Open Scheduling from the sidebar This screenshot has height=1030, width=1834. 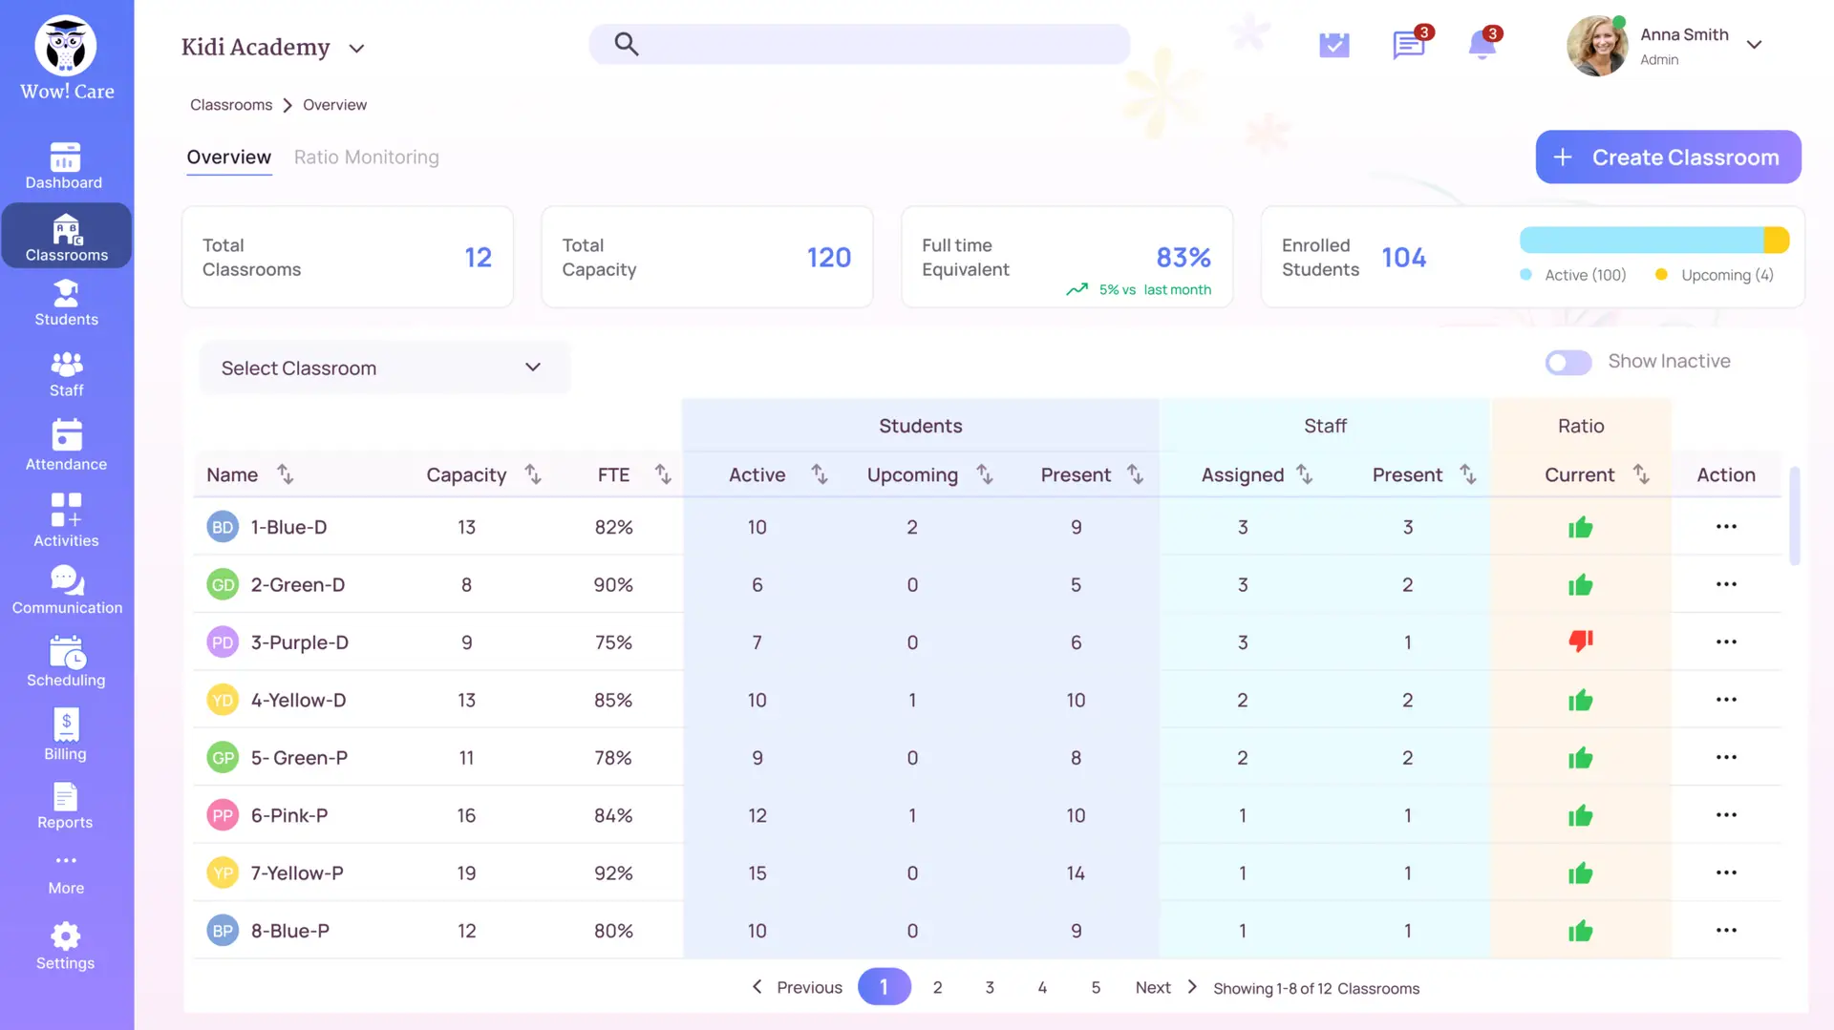pos(66,662)
